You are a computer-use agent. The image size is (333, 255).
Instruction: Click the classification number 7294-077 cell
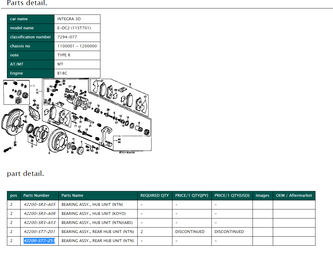[x=67, y=37]
